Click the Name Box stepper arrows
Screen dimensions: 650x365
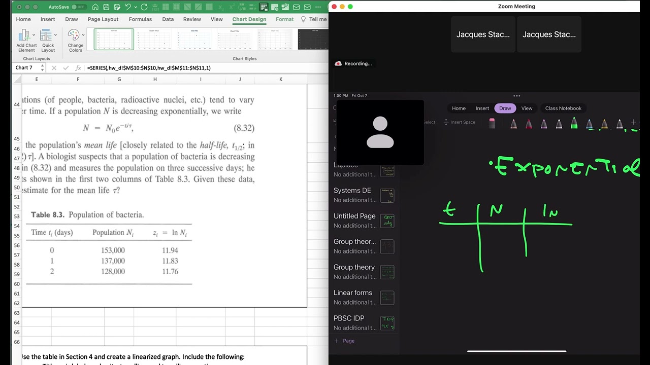pyautogui.click(x=43, y=67)
